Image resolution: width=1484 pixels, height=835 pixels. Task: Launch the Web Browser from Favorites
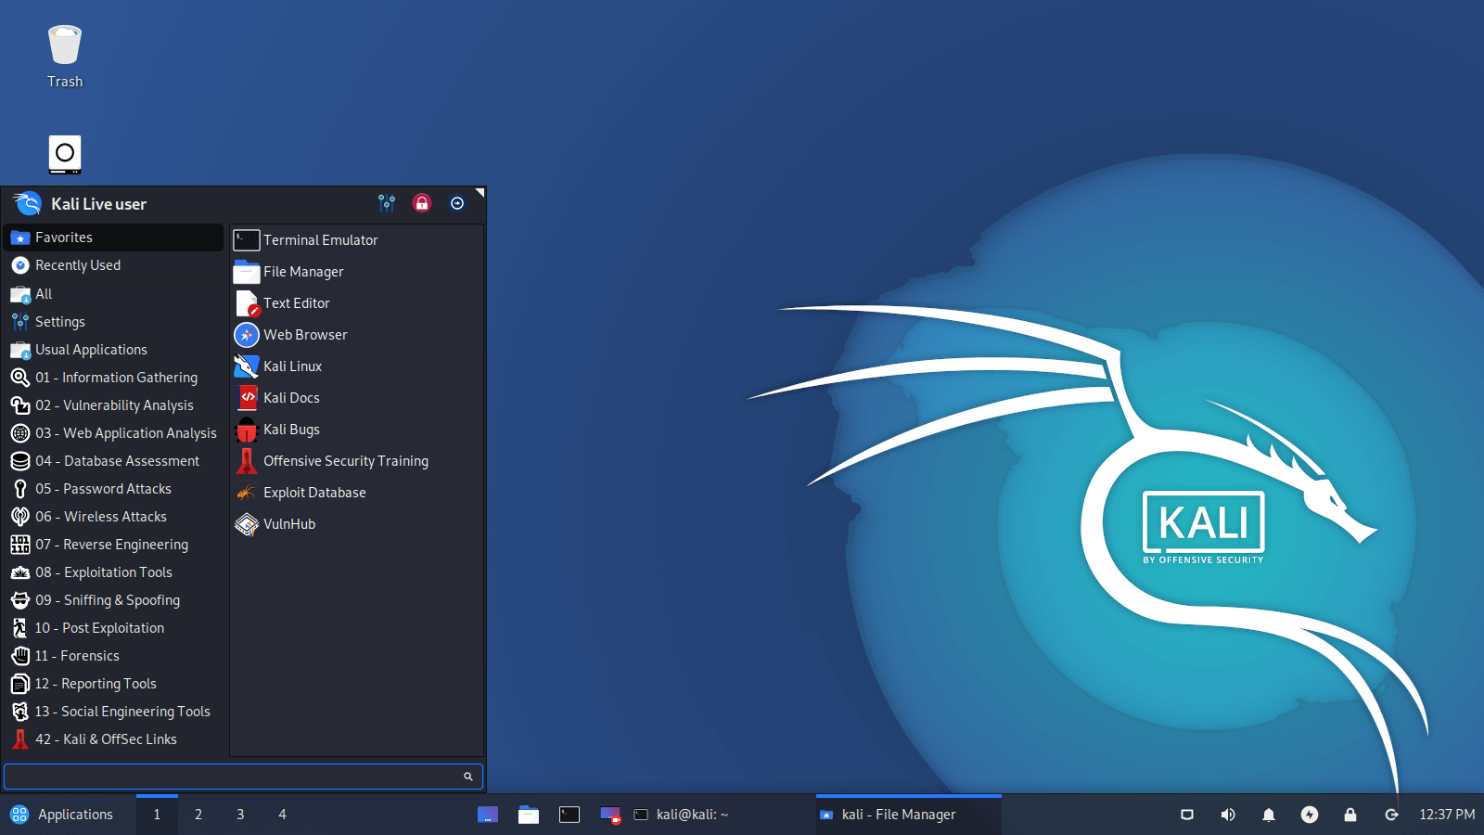click(305, 334)
